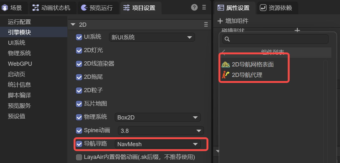The height and width of the screenshot is (163, 340).
Task: Select the 2D导航网格表面 component icon
Action: point(226,65)
